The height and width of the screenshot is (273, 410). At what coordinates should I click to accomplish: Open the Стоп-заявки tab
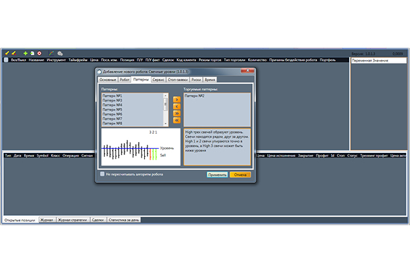[x=178, y=80]
